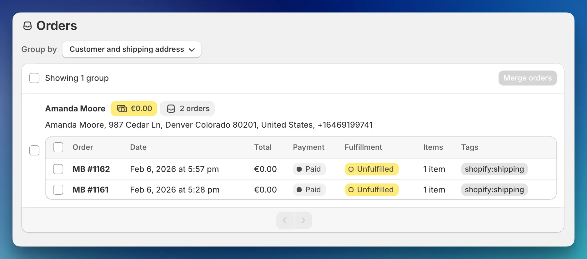Viewport: 587px width, 259px height.
Task: Select the Amanda Moore group checkbox
Action: coord(34,150)
